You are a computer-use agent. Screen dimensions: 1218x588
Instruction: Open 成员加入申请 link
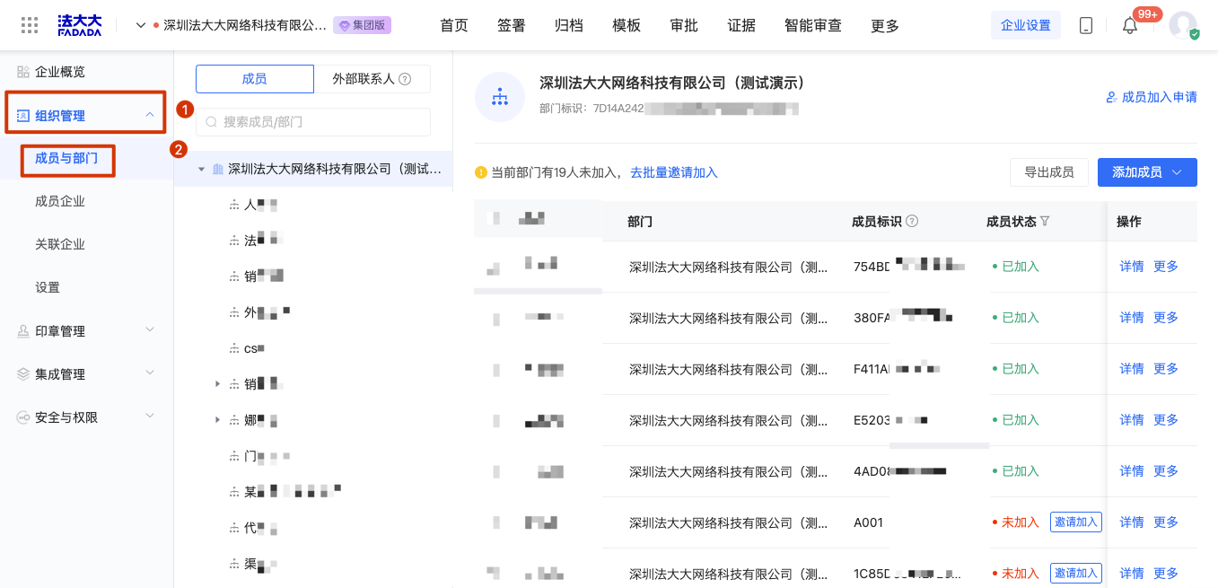pos(1152,97)
